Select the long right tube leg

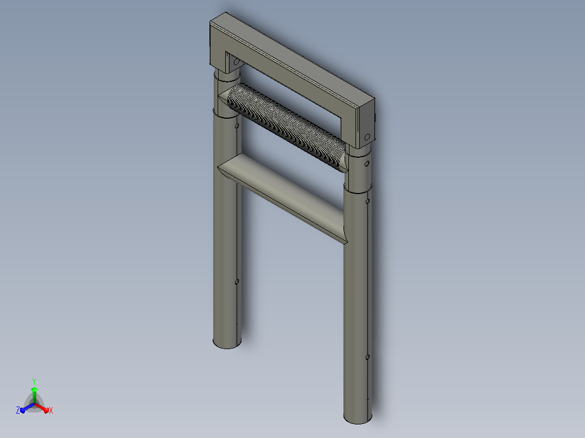click(357, 306)
